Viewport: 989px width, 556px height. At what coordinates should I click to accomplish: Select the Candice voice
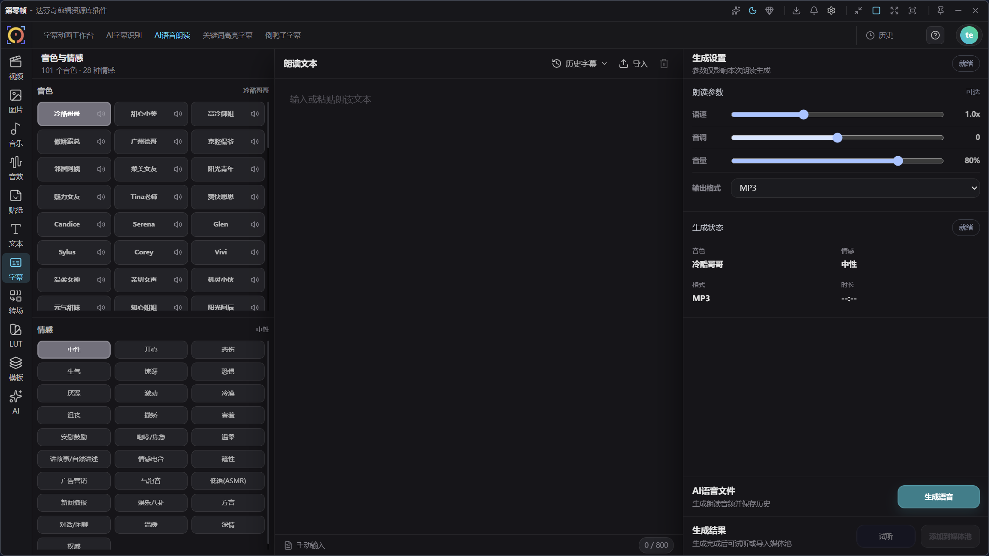tap(74, 224)
